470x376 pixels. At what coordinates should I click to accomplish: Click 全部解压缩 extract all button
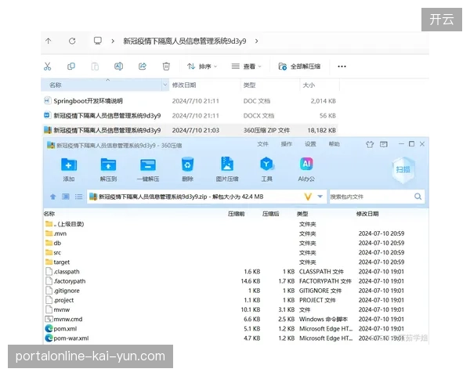(x=299, y=67)
